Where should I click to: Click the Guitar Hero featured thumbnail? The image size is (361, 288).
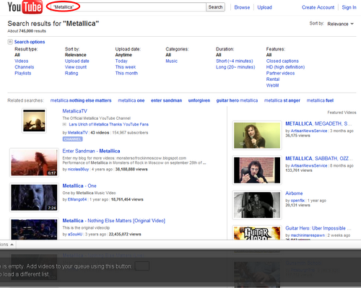257,233
